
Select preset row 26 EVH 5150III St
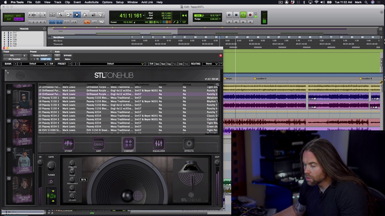coord(128,130)
